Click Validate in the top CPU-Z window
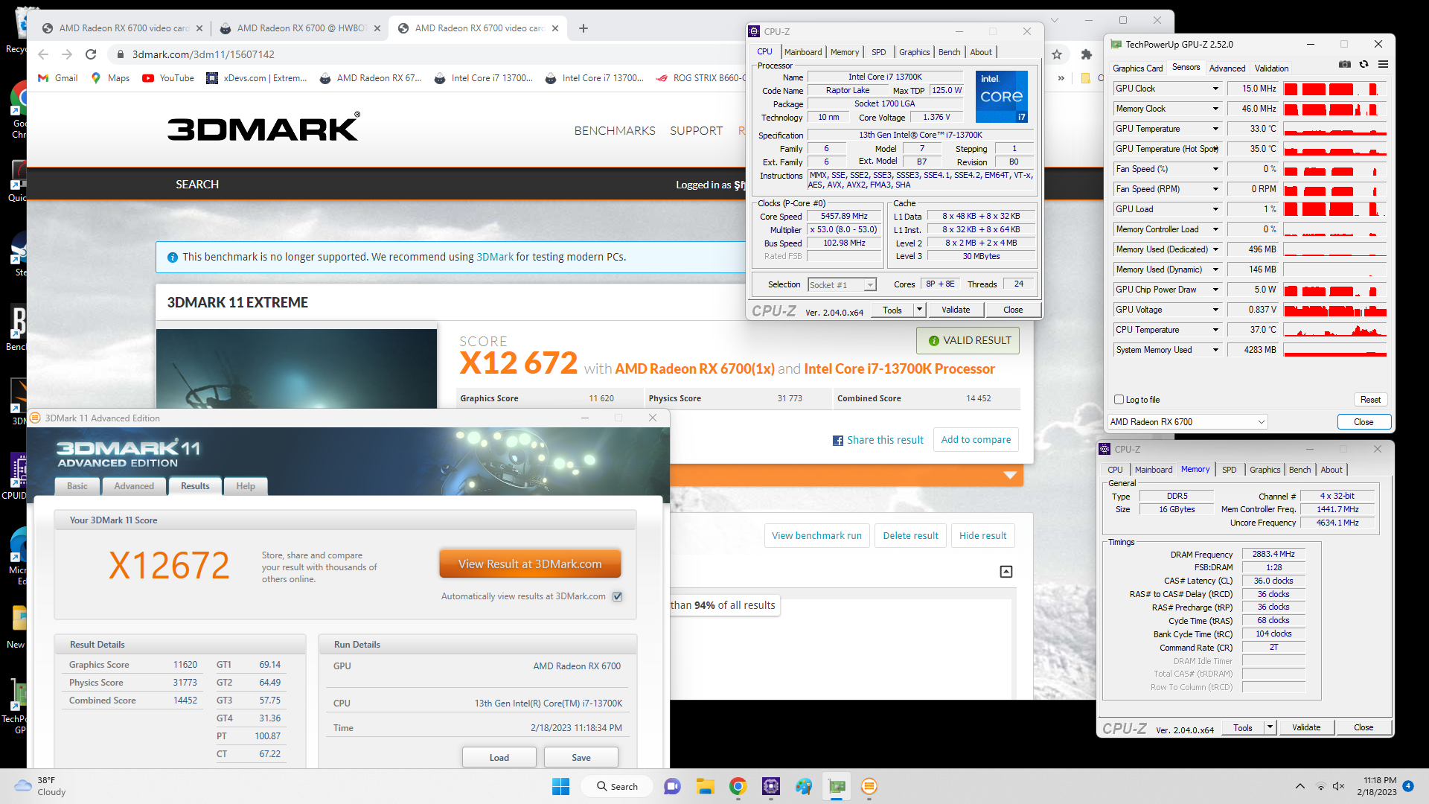 coord(956,310)
